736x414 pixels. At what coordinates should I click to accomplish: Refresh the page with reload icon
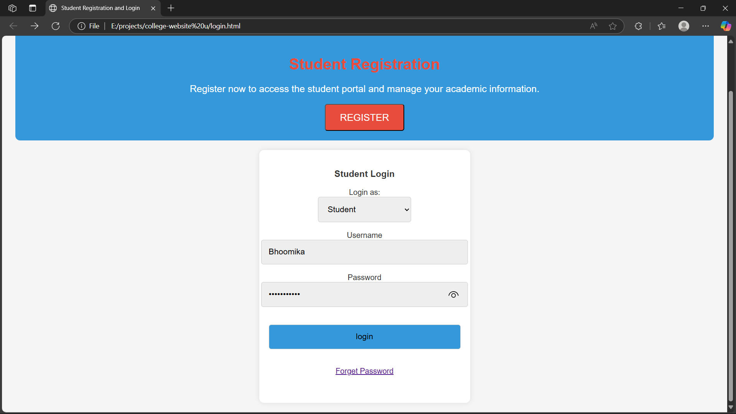pyautogui.click(x=56, y=26)
